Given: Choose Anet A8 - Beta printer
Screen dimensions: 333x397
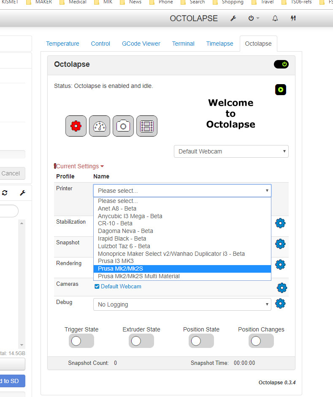Looking at the screenshot, I should click(x=182, y=208).
